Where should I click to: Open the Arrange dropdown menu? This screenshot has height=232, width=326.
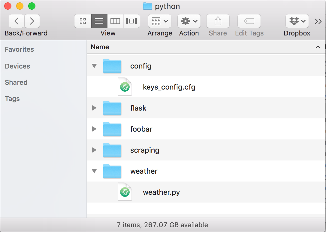pyautogui.click(x=160, y=21)
